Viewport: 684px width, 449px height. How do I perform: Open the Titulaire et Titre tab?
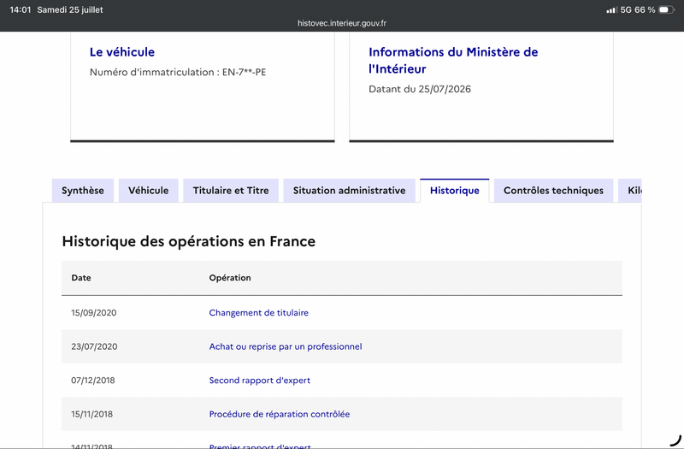coord(231,191)
